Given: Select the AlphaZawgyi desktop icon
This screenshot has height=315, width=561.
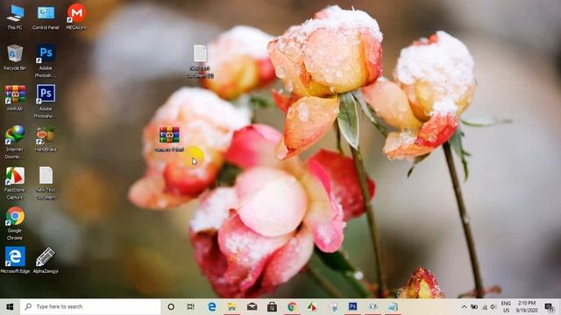Looking at the screenshot, I should point(46,260).
